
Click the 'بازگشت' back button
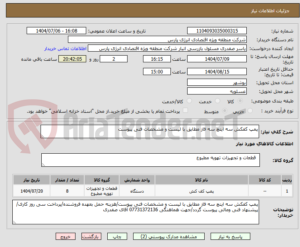click(91, 236)
